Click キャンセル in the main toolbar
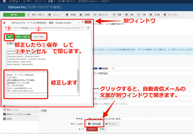This screenshot has height=134, width=193. pos(171,15)
